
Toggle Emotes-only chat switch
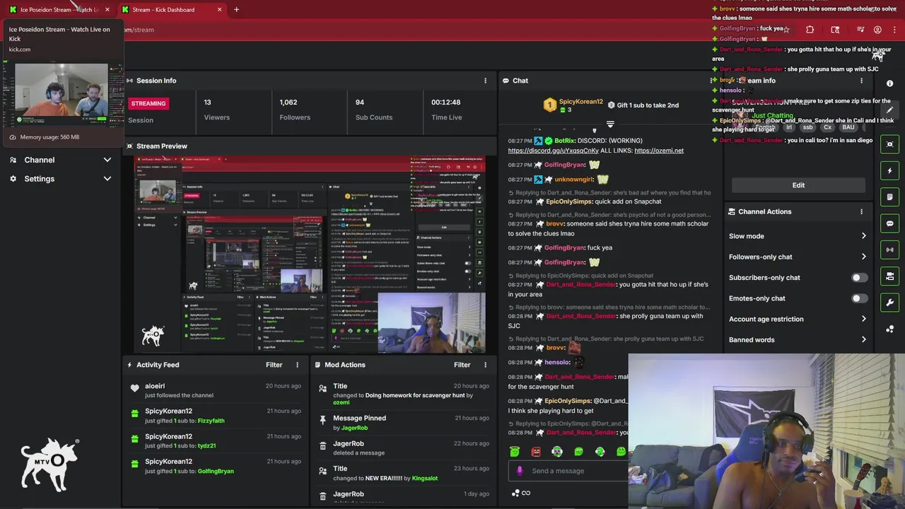click(859, 298)
